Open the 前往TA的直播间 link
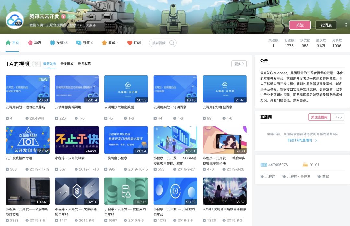This screenshot has height=226, width=350. tap(302, 140)
